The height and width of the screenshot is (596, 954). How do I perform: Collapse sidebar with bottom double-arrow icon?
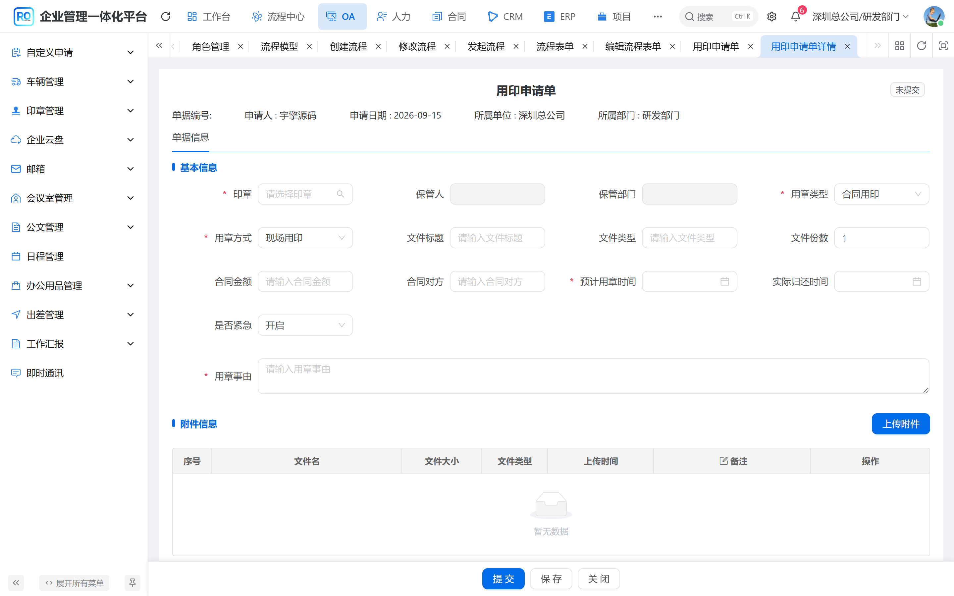pyautogui.click(x=16, y=583)
